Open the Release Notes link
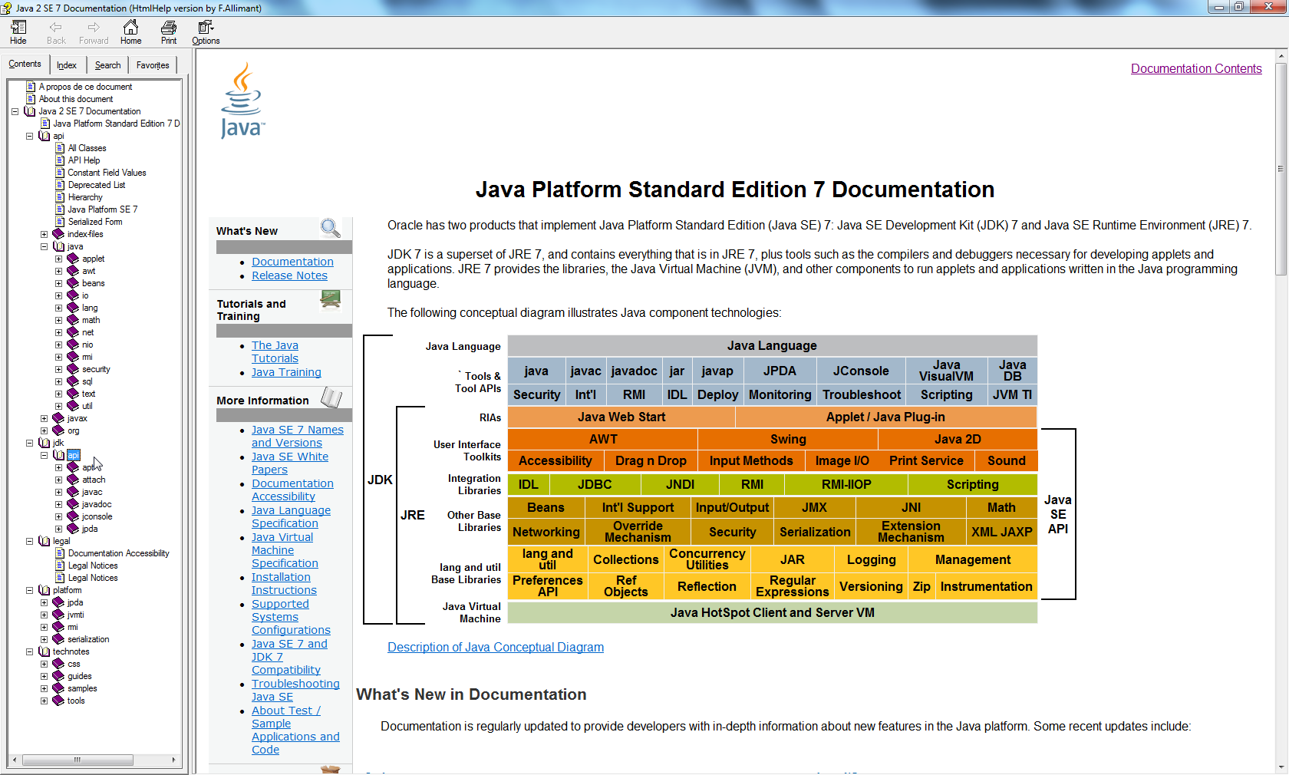1289x775 pixels. (289, 275)
